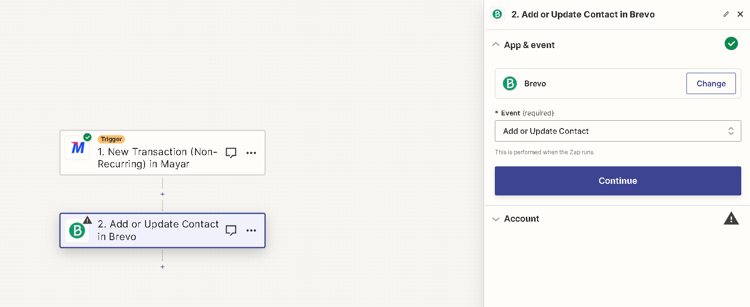Click the green checkmark badge on Mayar step

[x=87, y=137]
